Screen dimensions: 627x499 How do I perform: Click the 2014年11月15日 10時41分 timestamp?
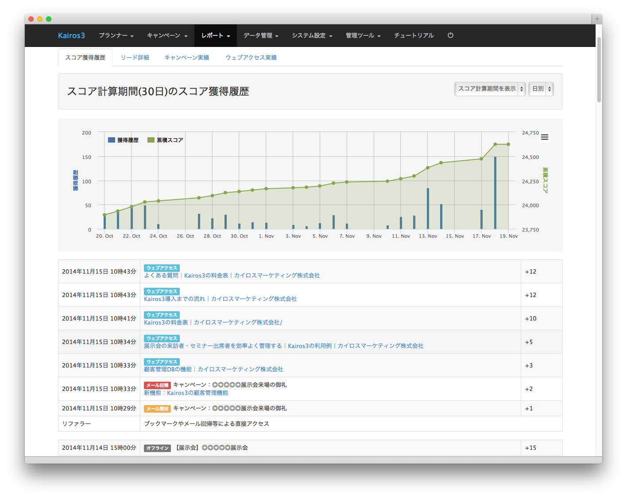[x=99, y=318]
